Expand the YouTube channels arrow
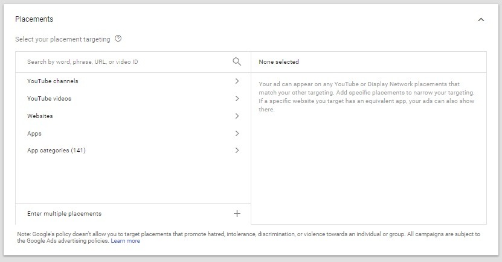 [237, 81]
